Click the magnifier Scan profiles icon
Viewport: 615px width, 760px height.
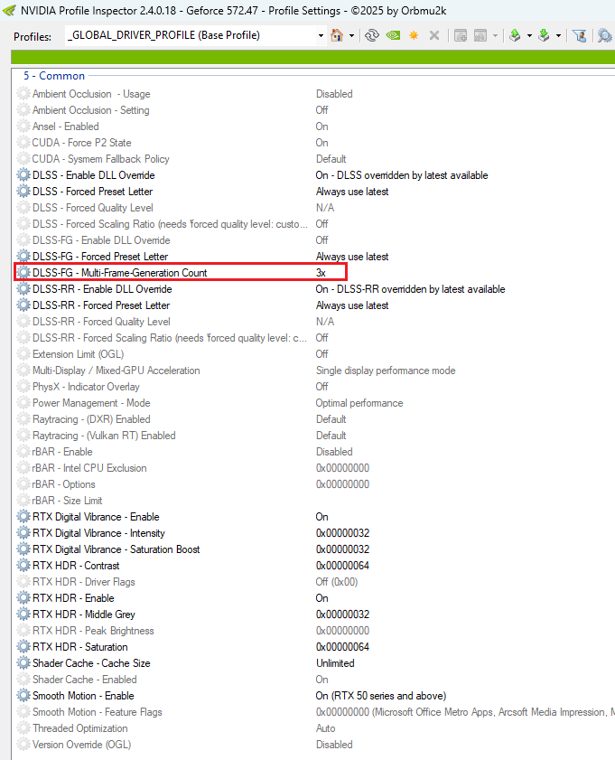tap(605, 35)
